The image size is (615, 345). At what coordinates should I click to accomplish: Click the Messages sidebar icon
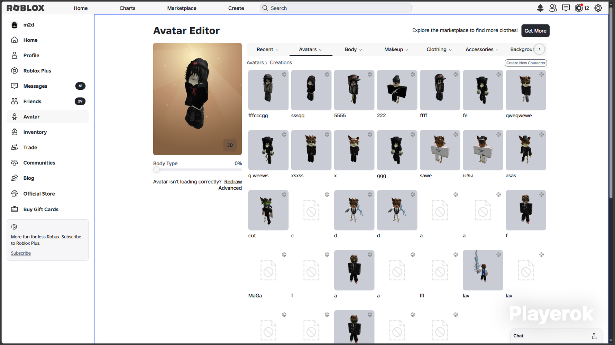(15, 86)
